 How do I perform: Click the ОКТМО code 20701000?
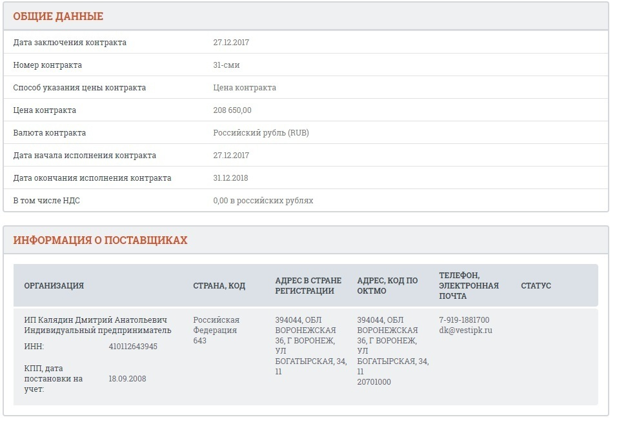[374, 382]
